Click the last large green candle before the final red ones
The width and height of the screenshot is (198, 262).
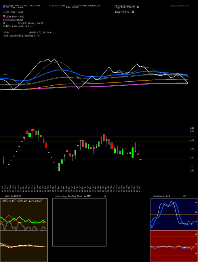point(133,152)
